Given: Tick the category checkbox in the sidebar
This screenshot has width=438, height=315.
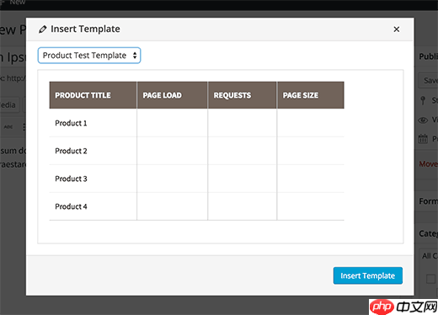Looking at the screenshot, I should [x=430, y=279].
